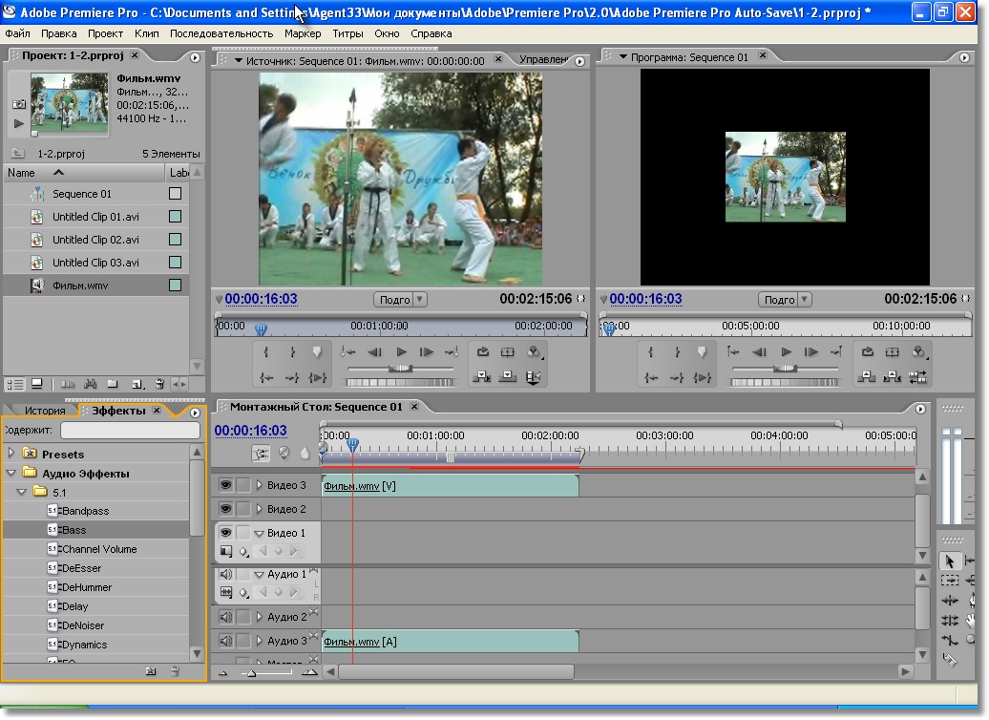Screen dimensions: 989x720
Task: Click New Item button in Project panel
Action: coord(137,384)
